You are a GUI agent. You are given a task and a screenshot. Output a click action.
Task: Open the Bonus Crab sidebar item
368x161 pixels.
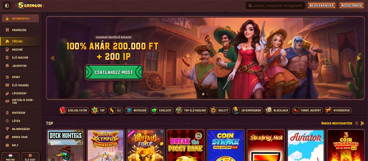point(20,137)
